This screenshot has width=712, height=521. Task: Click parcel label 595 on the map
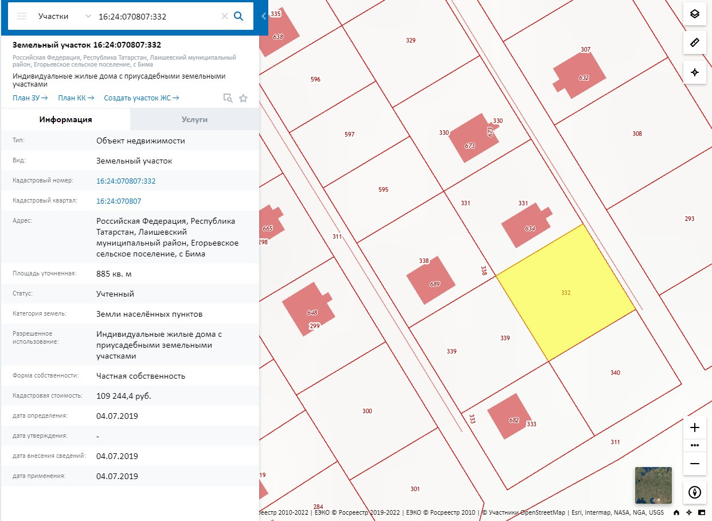[x=384, y=189]
